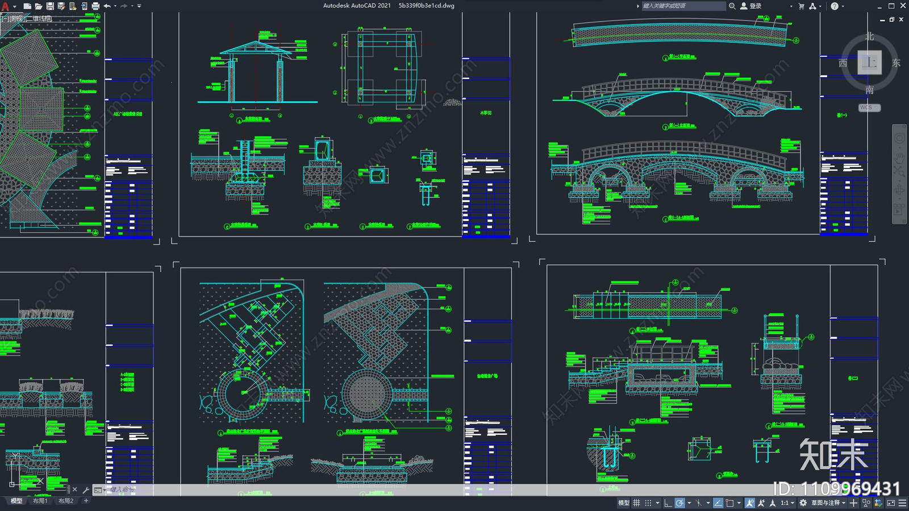
Task: Toggle isometric drafting on status bar
Action: click(x=699, y=502)
